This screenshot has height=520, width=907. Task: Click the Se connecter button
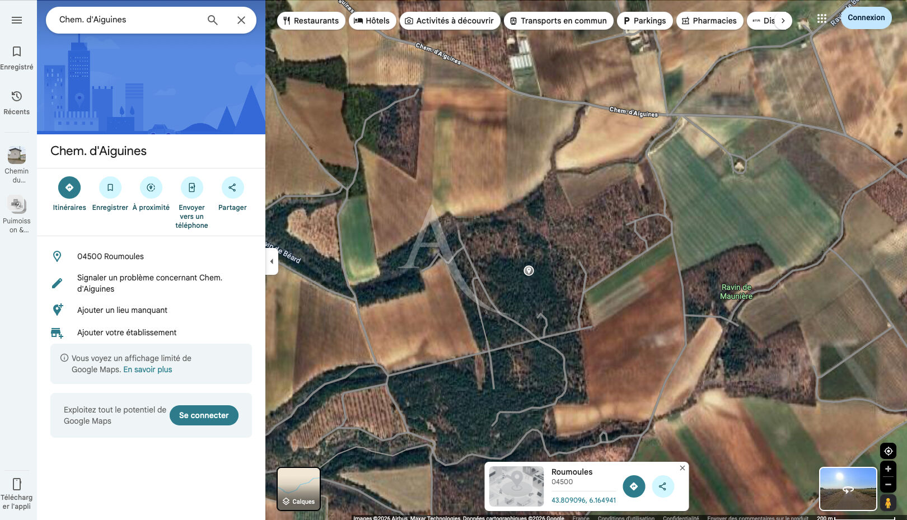point(203,415)
